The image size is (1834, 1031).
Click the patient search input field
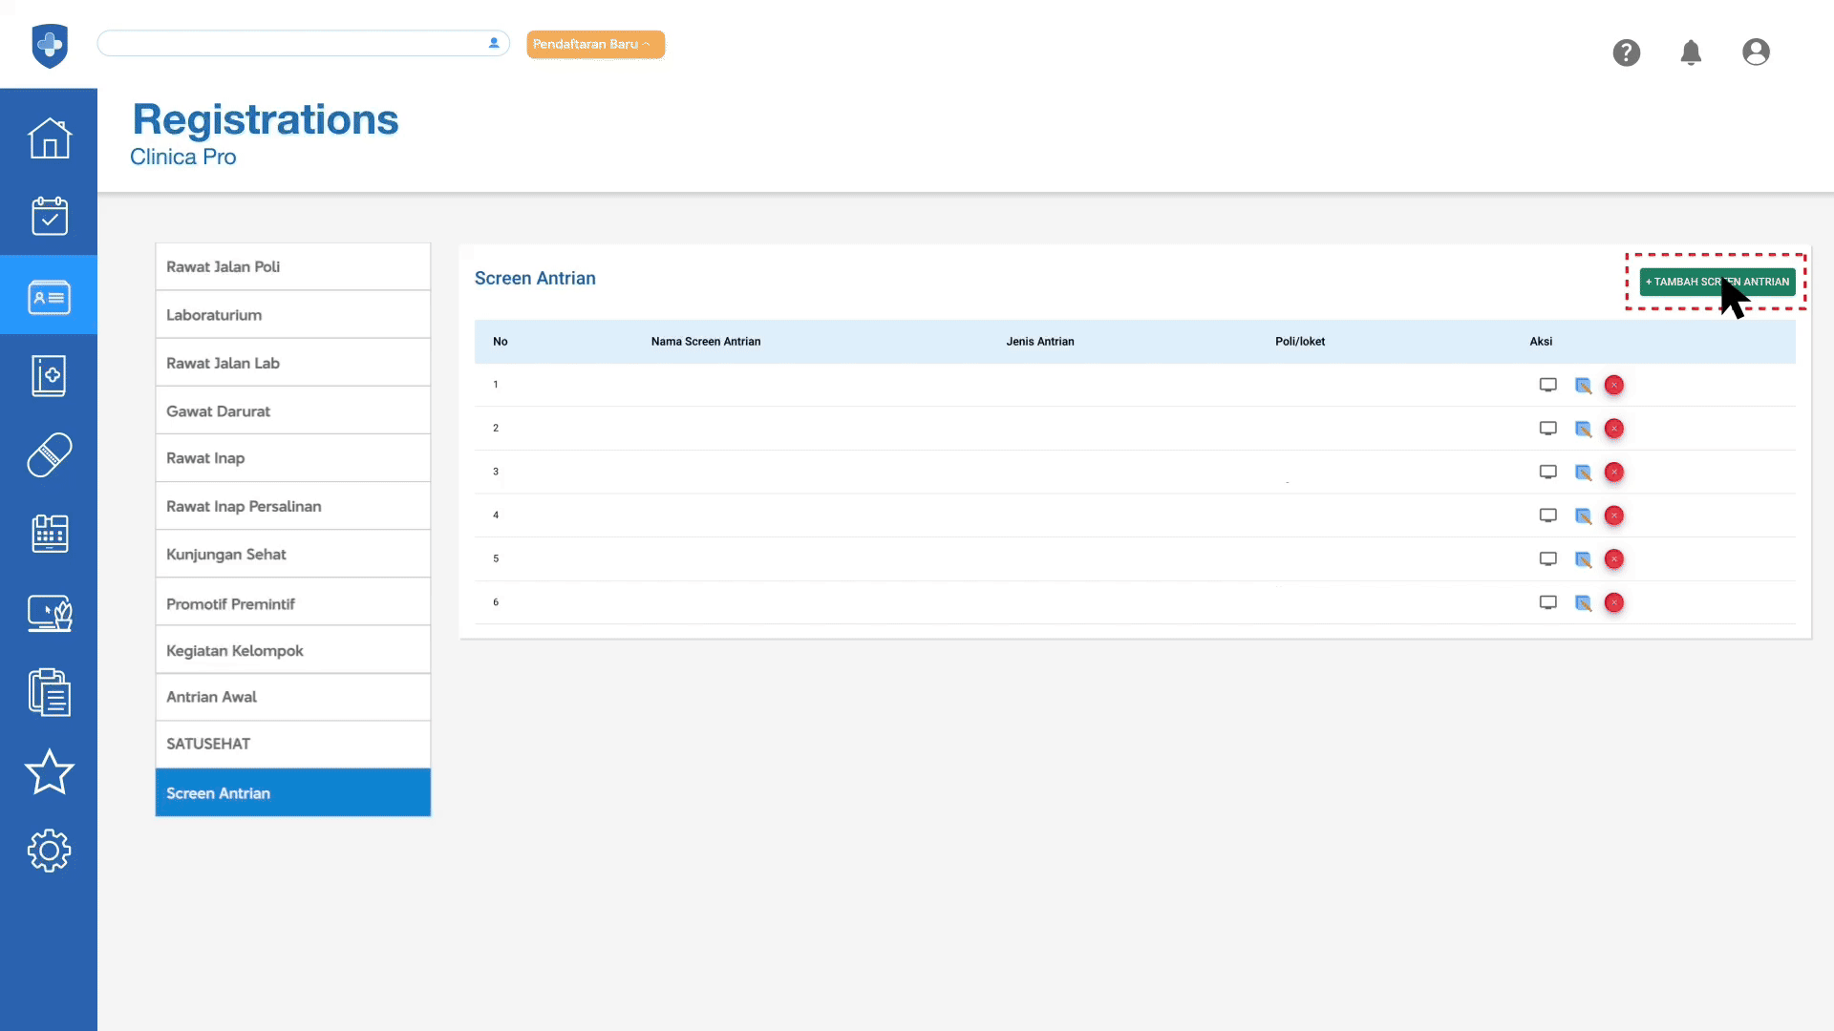coord(291,43)
